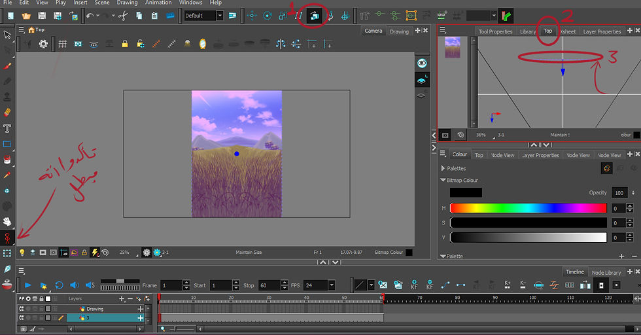The height and width of the screenshot is (335, 641).
Task: Toggle sound scrubbing speaker S icon
Action: pyautogui.click(x=90, y=285)
